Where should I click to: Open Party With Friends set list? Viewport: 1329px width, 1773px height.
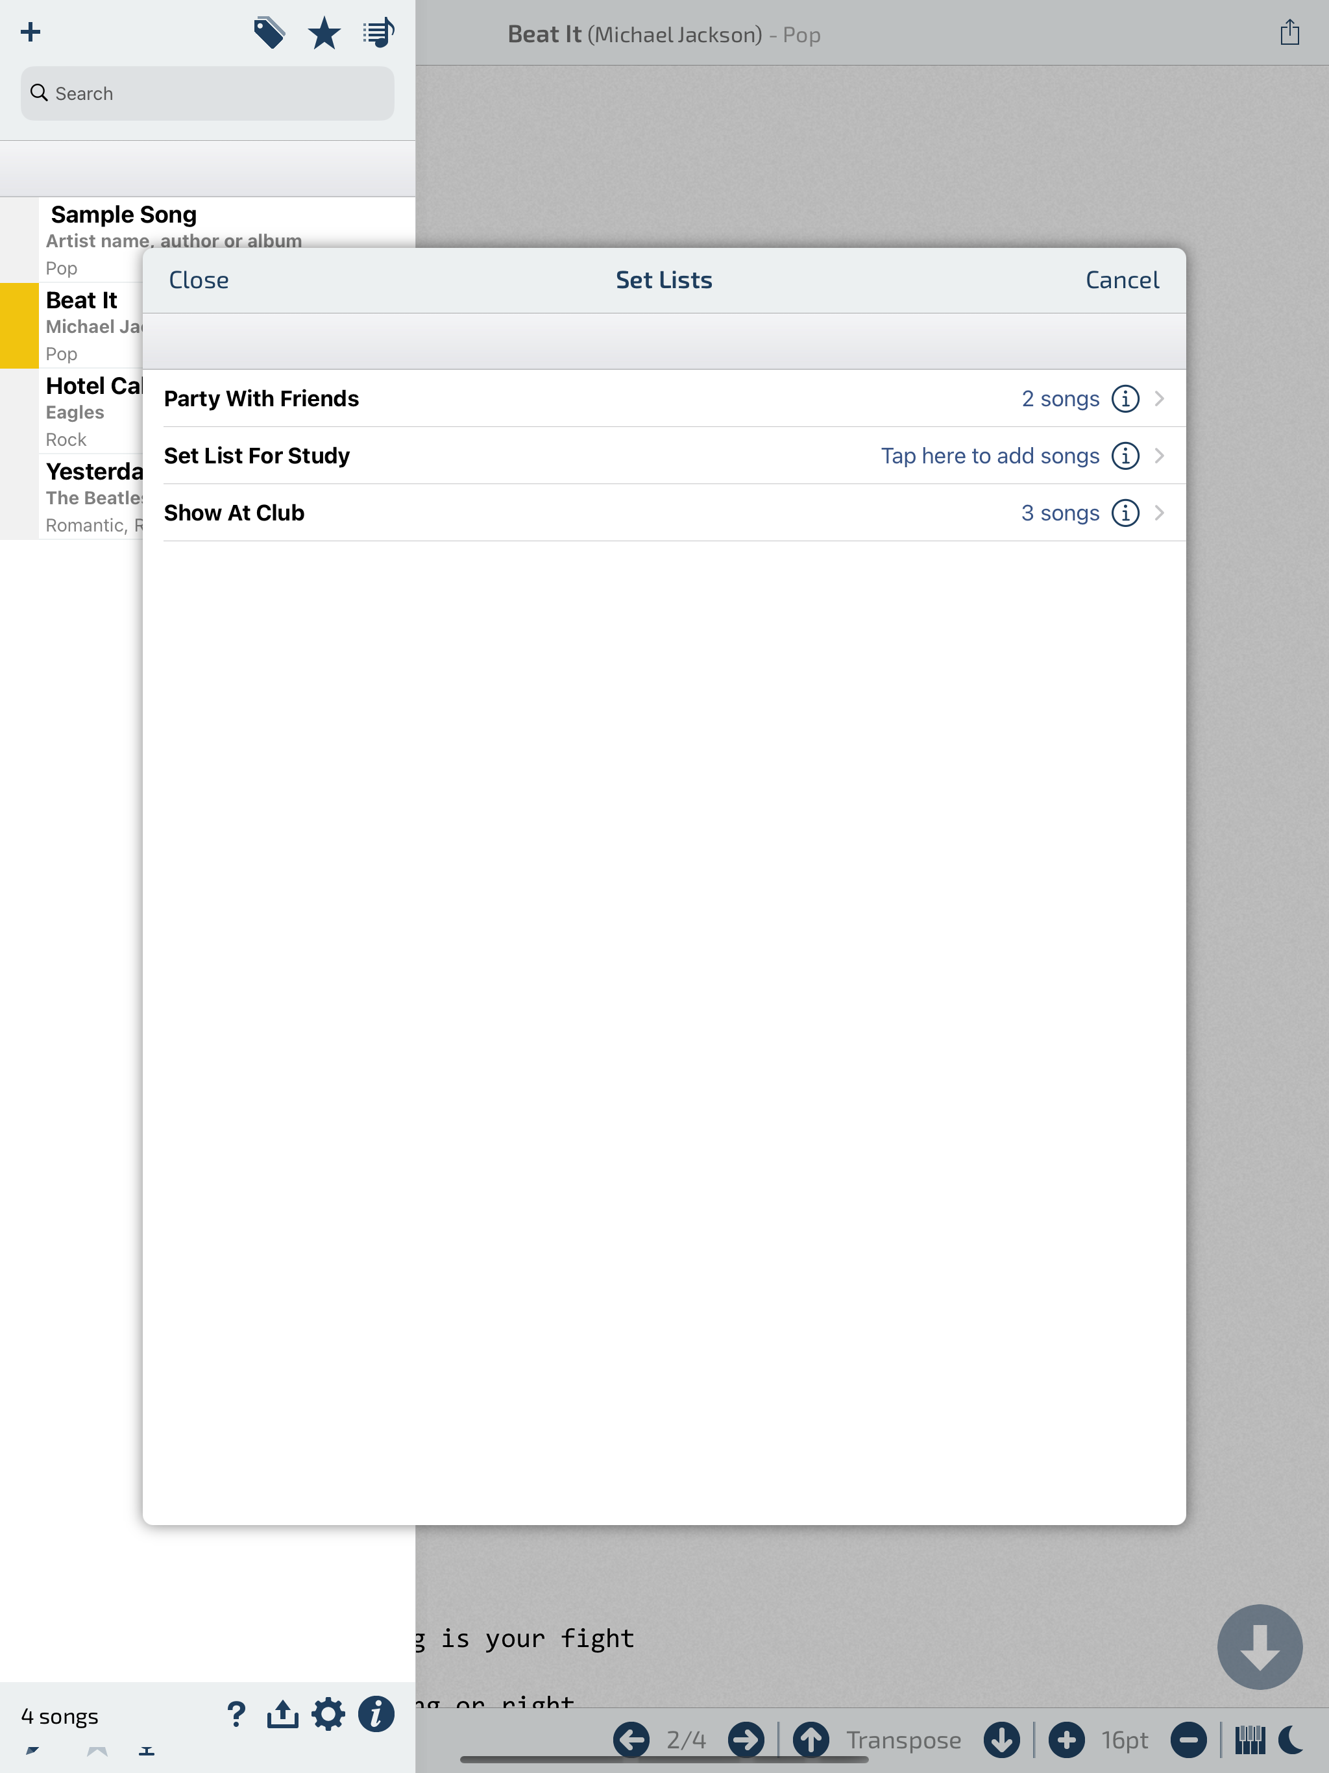[664, 398]
